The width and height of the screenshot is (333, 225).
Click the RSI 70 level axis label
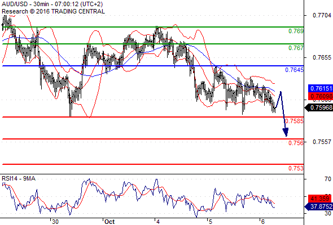pyautogui.click(x=328, y=179)
